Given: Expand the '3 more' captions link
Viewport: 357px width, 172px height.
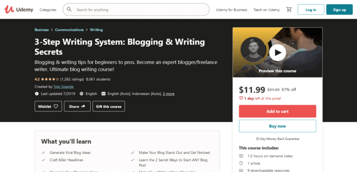Looking at the screenshot, I should coord(168,94).
